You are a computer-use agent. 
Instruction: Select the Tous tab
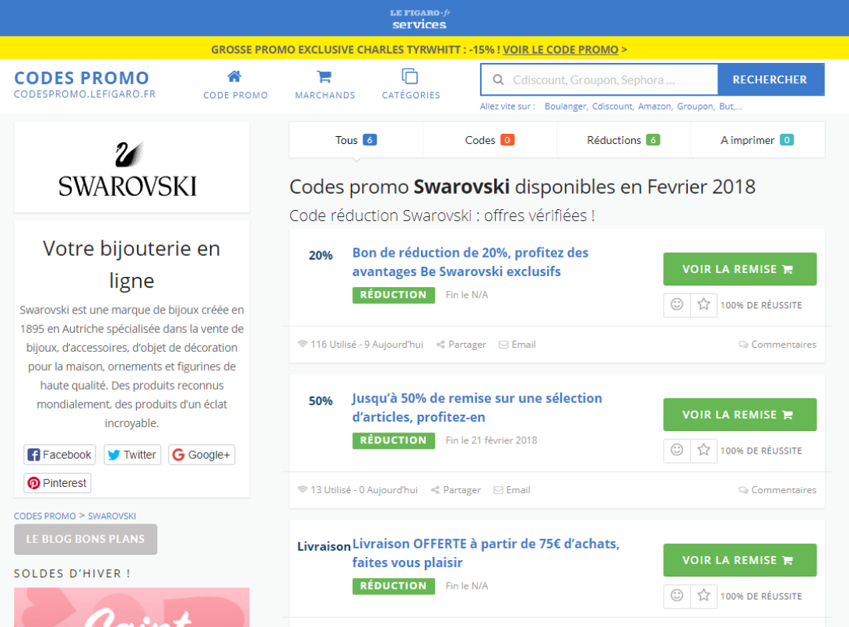pos(356,140)
